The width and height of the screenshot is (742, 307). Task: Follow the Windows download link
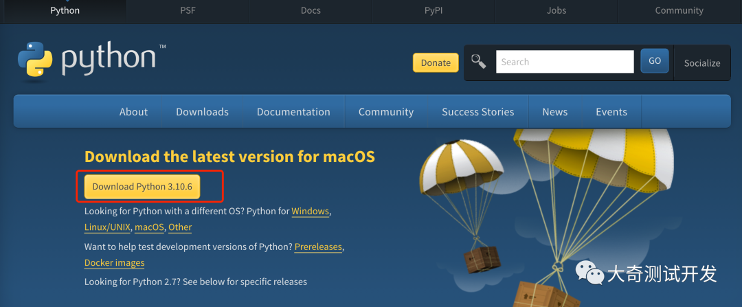tap(310, 211)
